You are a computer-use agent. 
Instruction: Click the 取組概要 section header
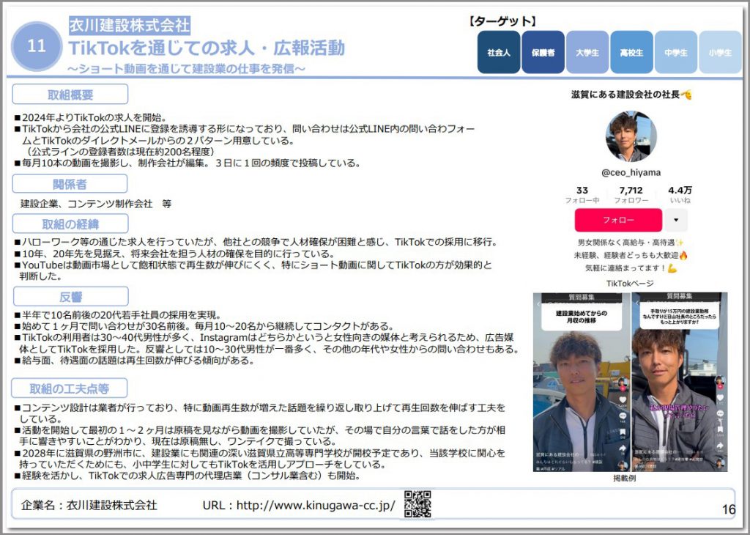pyautogui.click(x=70, y=95)
